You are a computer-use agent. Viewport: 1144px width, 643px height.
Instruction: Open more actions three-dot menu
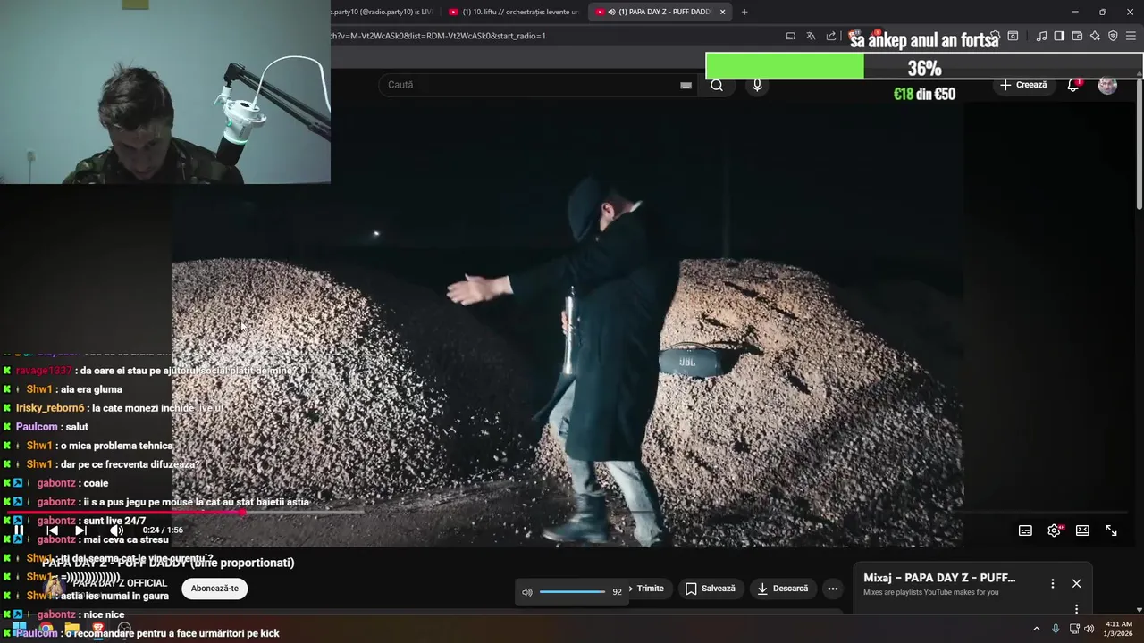832,589
